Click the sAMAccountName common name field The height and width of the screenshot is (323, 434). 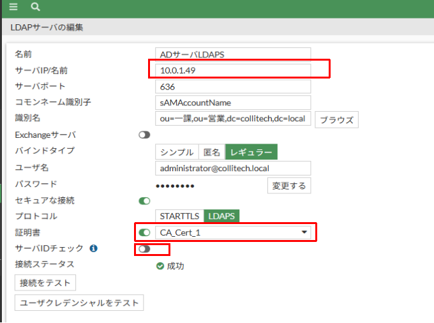(x=233, y=103)
